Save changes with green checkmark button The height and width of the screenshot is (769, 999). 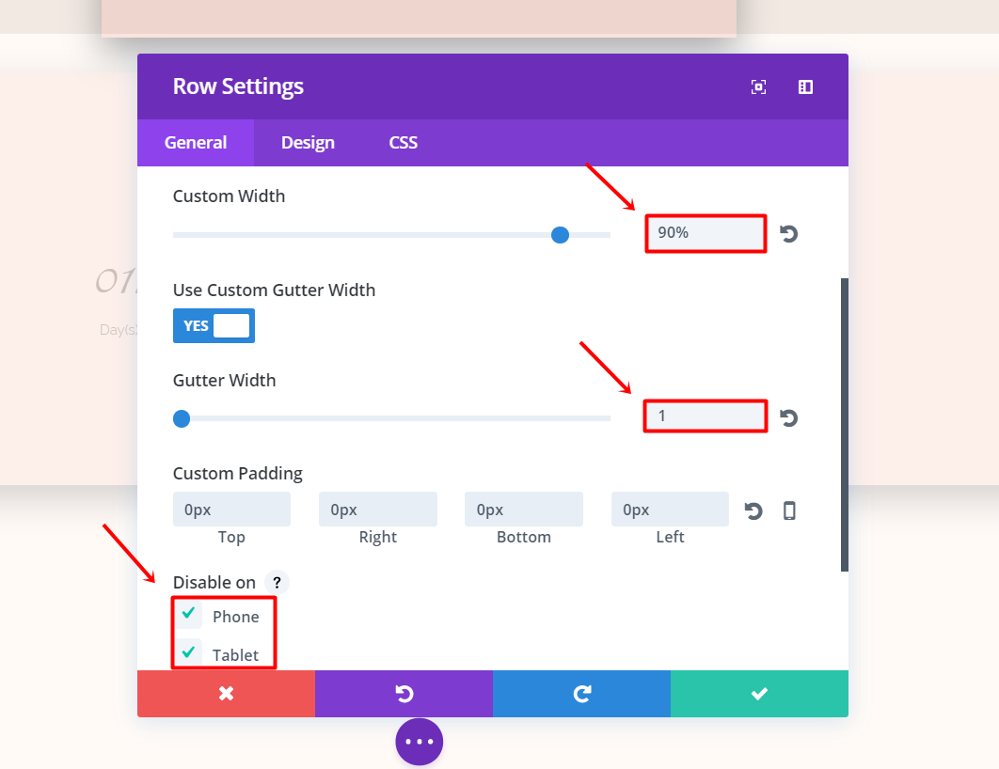coord(759,693)
